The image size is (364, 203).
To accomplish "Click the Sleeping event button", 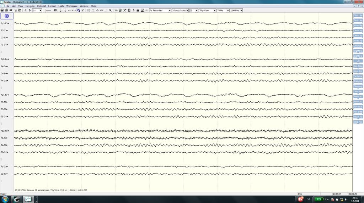I will [358, 86].
